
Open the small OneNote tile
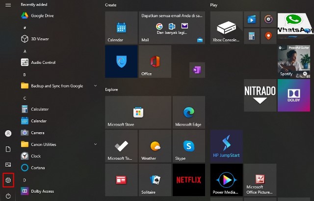197,70
